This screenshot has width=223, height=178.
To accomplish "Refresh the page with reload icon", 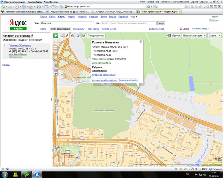I will pyautogui.click(x=24, y=7).
